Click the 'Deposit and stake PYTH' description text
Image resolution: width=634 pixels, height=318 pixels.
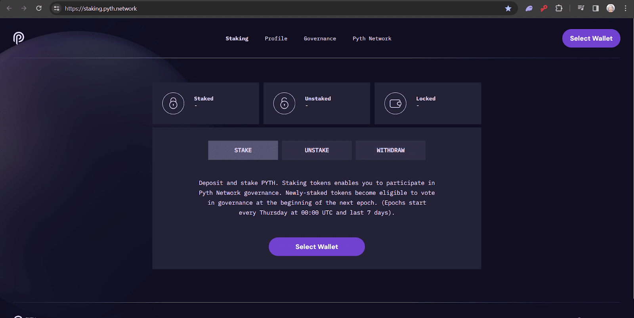317,198
